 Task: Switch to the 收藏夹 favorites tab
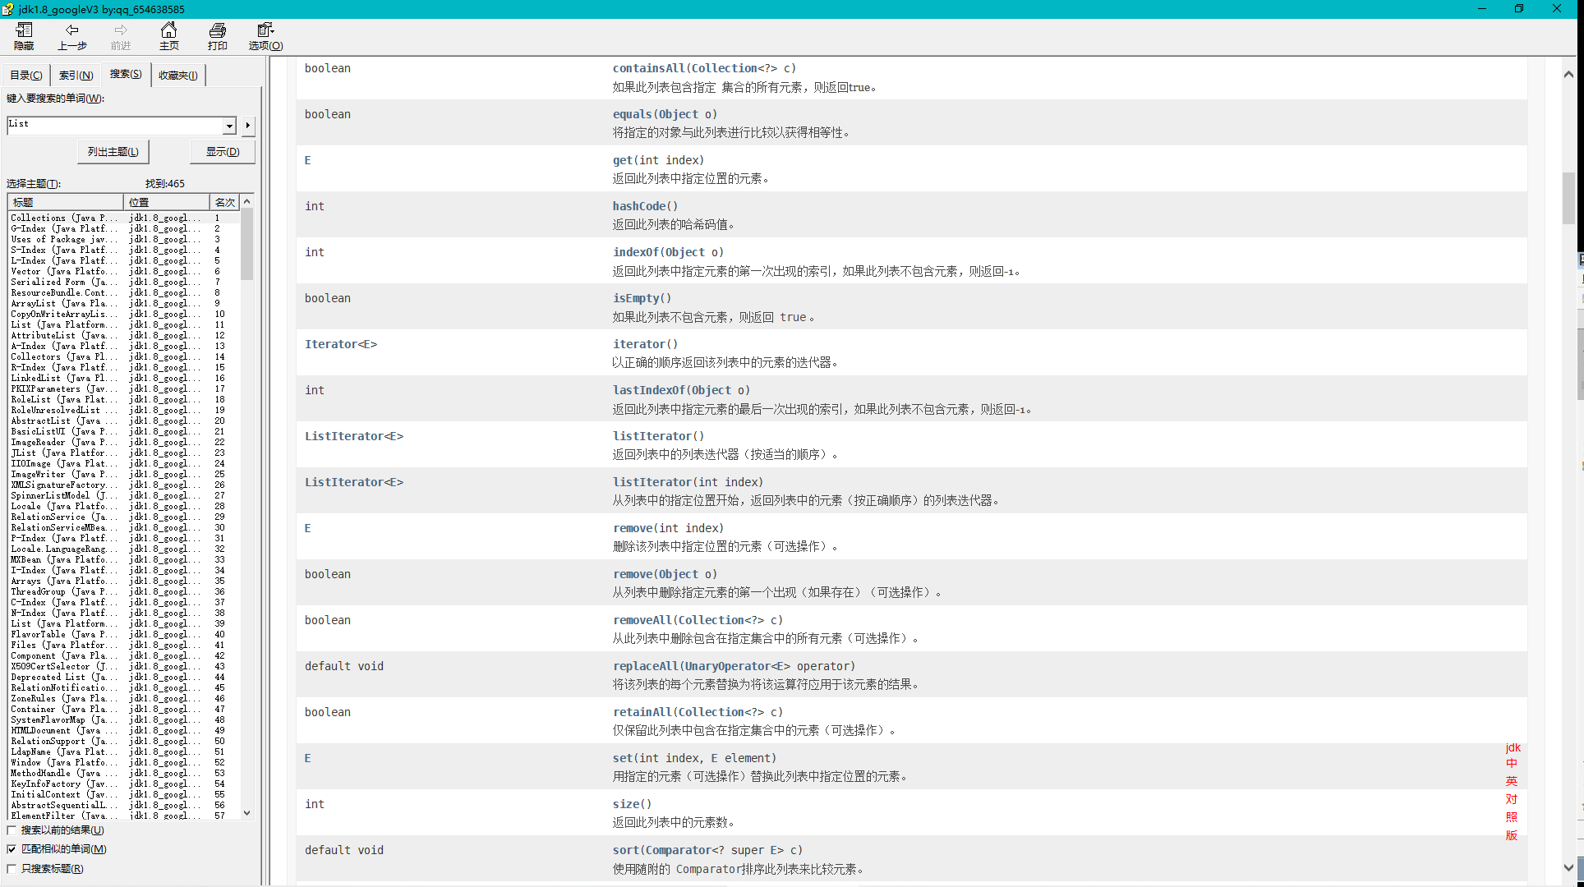click(177, 76)
